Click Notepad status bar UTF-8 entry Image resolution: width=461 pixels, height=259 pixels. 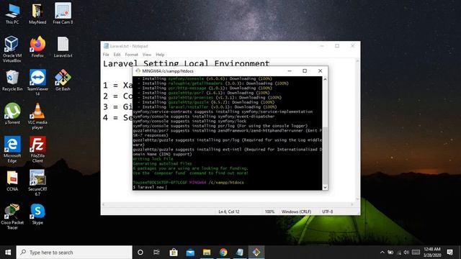point(327,212)
